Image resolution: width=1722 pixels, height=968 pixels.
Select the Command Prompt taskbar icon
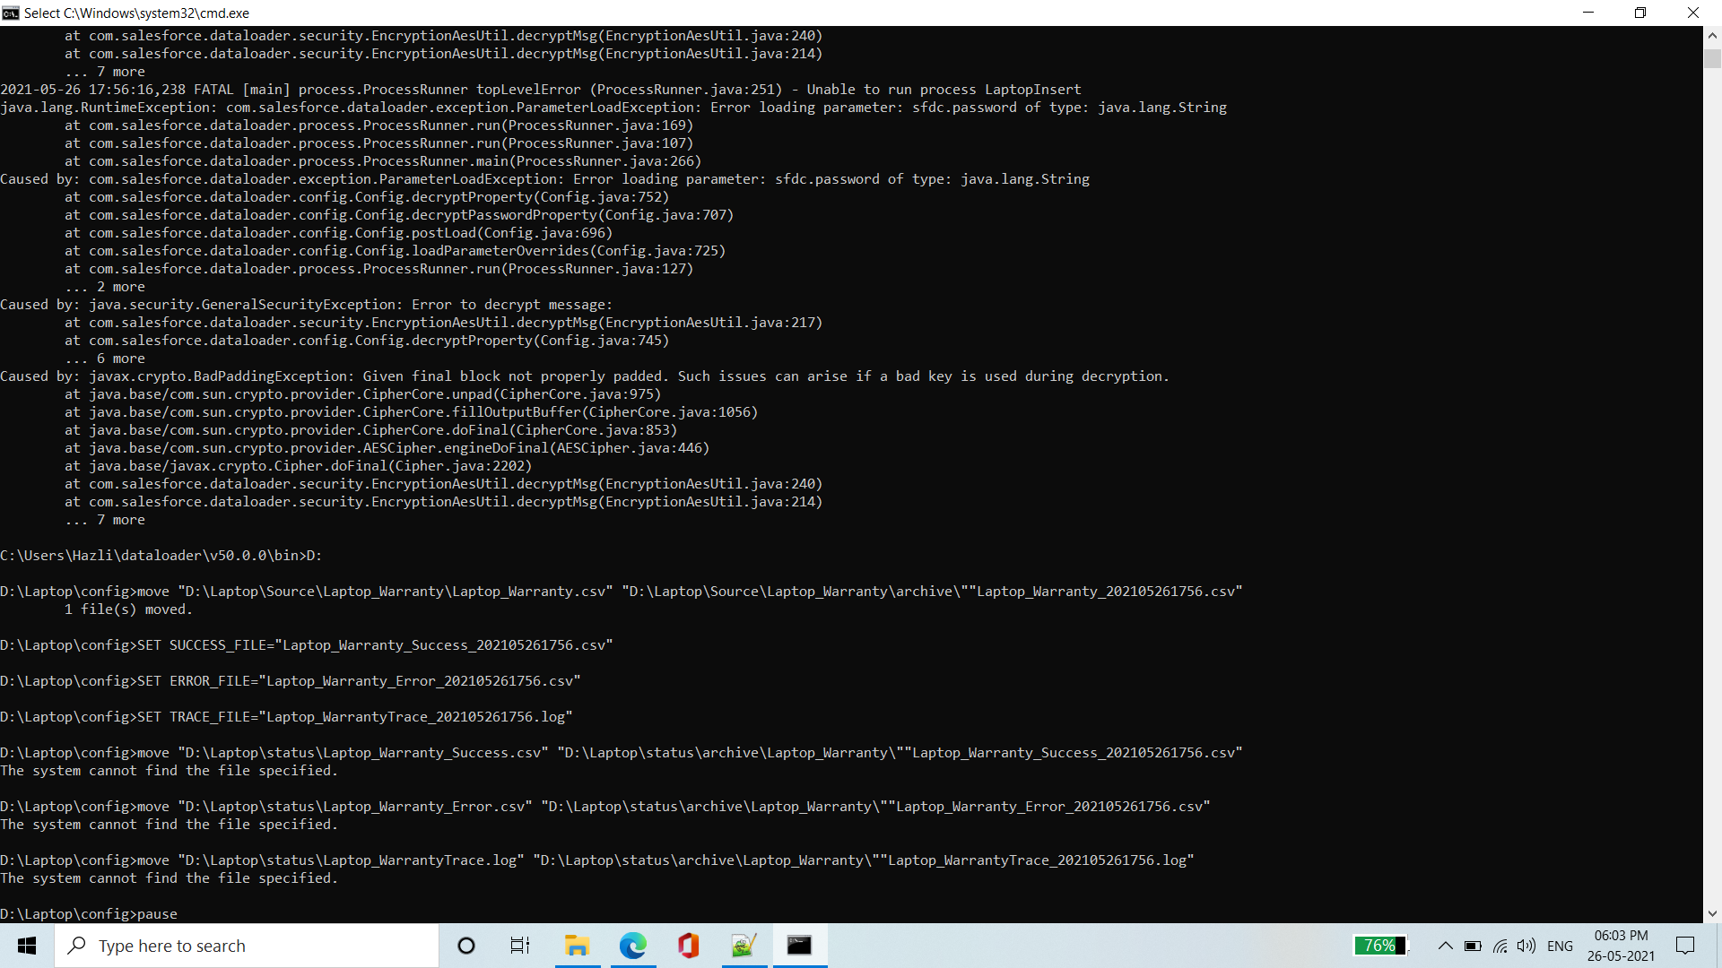799,946
